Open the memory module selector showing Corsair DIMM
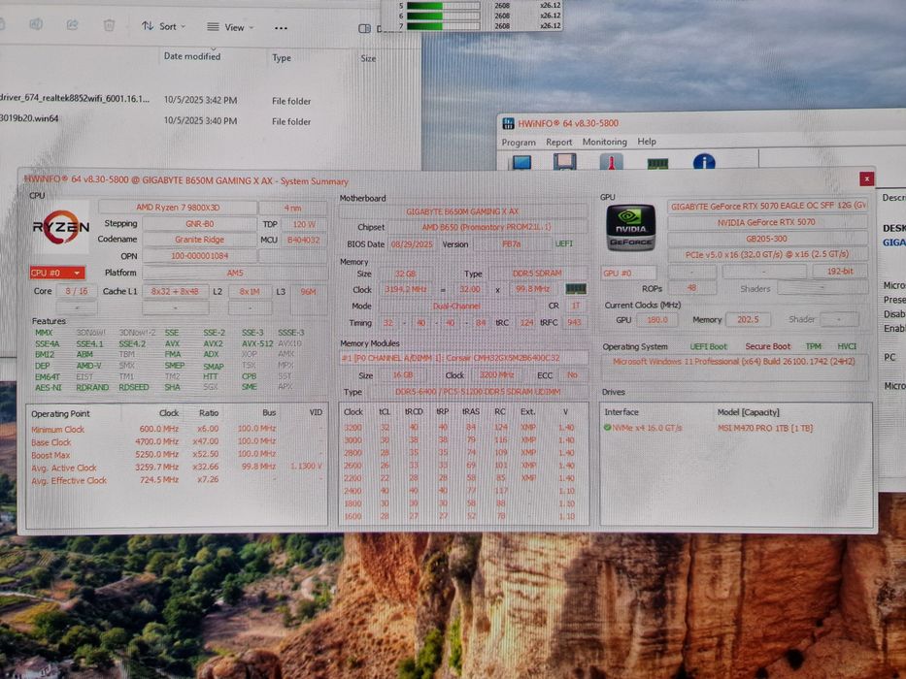 [463, 358]
